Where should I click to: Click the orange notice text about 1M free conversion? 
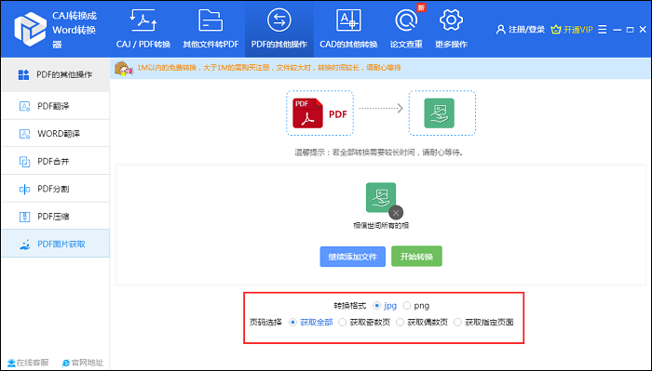click(x=268, y=68)
